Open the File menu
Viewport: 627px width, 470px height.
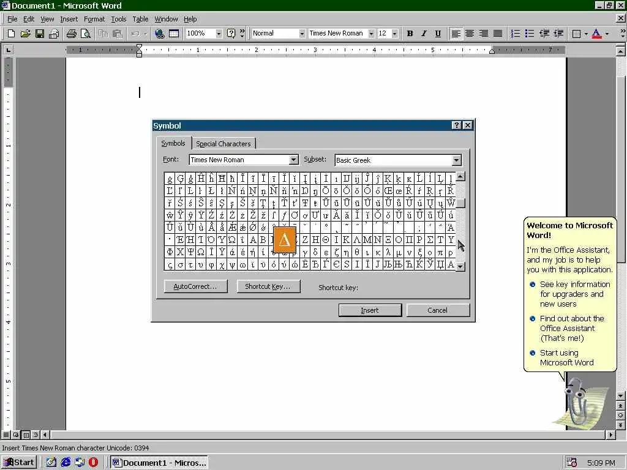(x=12, y=19)
